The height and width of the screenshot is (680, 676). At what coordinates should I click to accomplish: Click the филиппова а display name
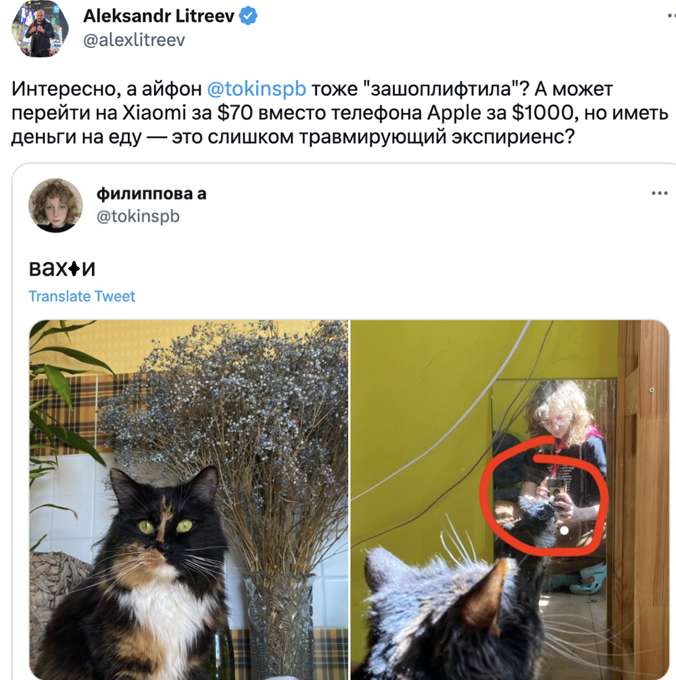click(x=151, y=194)
